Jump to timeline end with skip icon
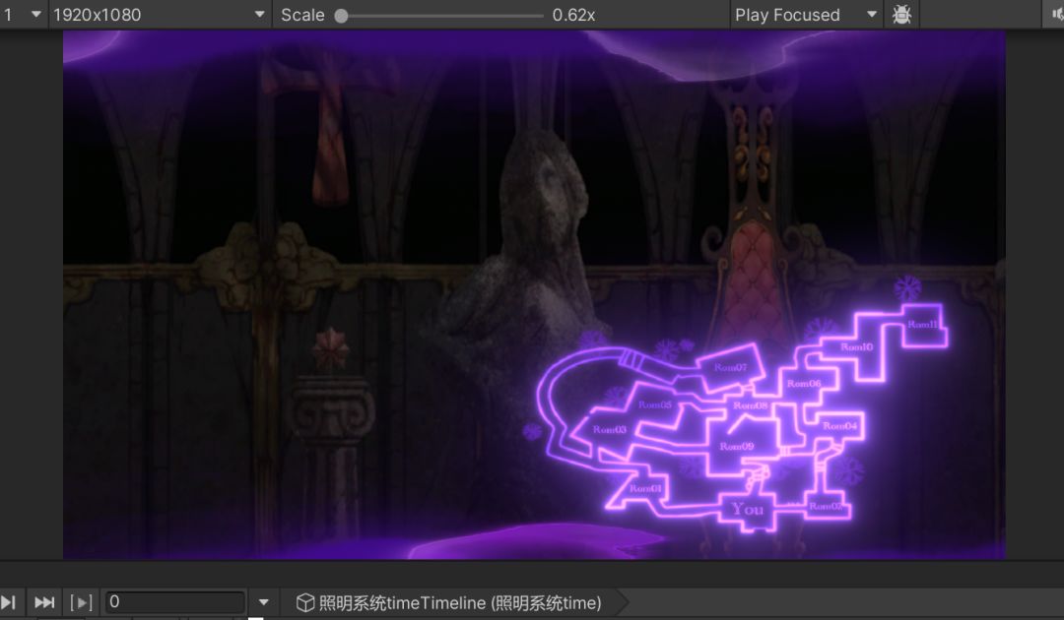The height and width of the screenshot is (620, 1064). [44, 601]
